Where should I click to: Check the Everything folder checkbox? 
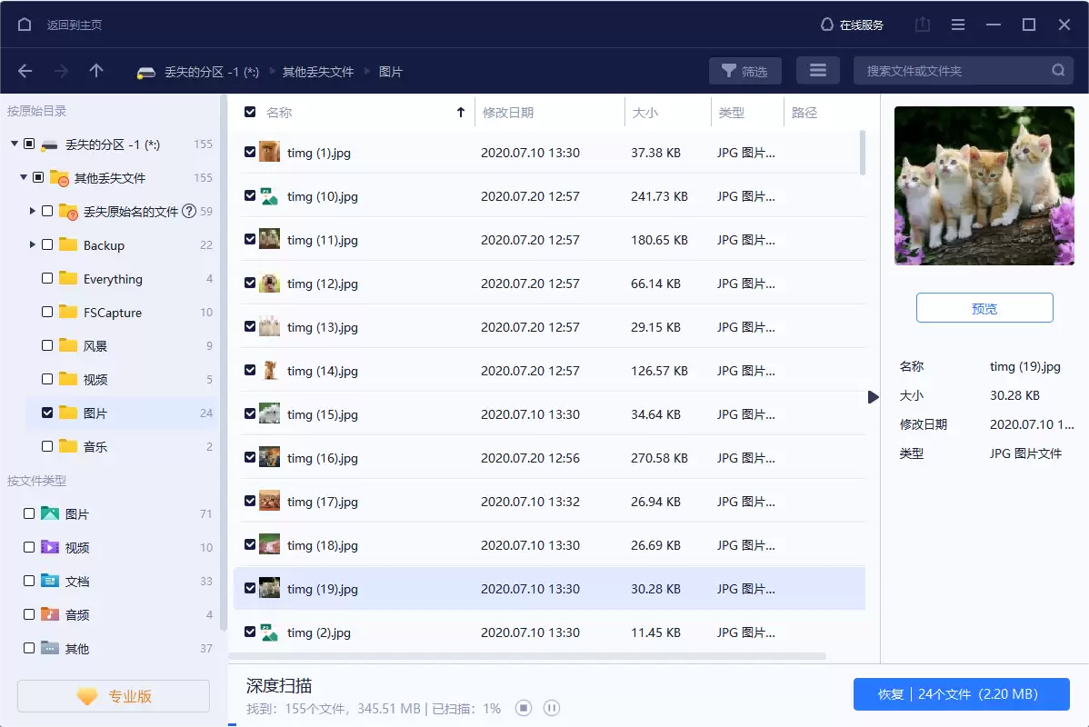(47, 279)
